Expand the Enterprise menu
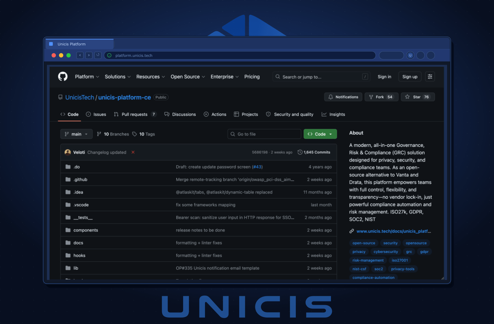Viewport: 494px width, 324px height. 224,77
